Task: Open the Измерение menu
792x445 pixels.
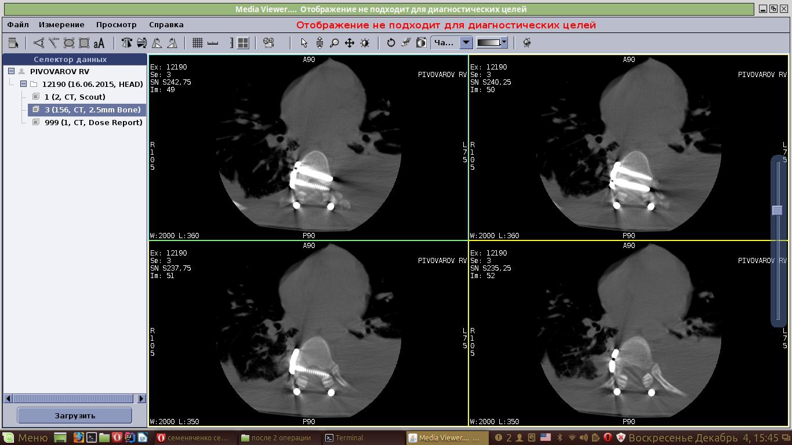Action: tap(61, 25)
